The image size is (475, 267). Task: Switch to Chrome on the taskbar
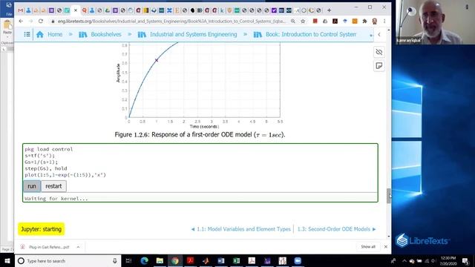coord(175,260)
